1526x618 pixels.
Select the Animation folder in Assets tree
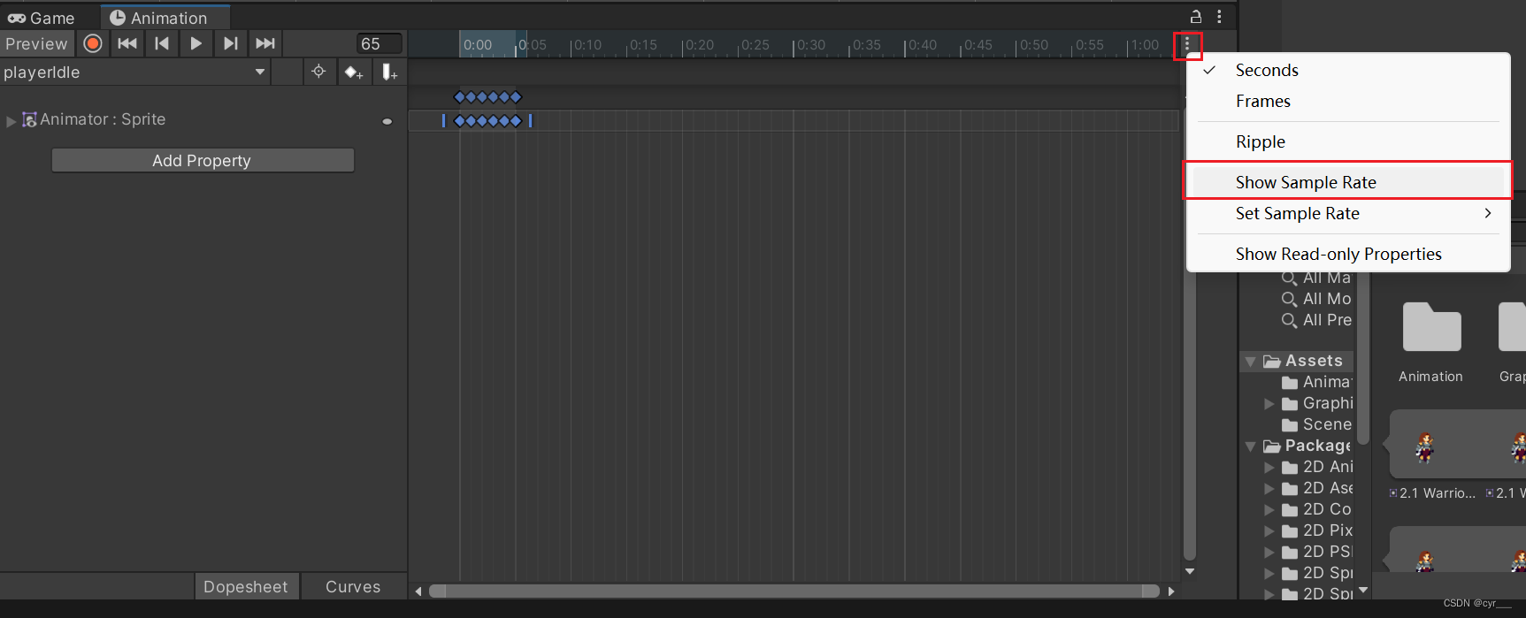pos(1317,382)
